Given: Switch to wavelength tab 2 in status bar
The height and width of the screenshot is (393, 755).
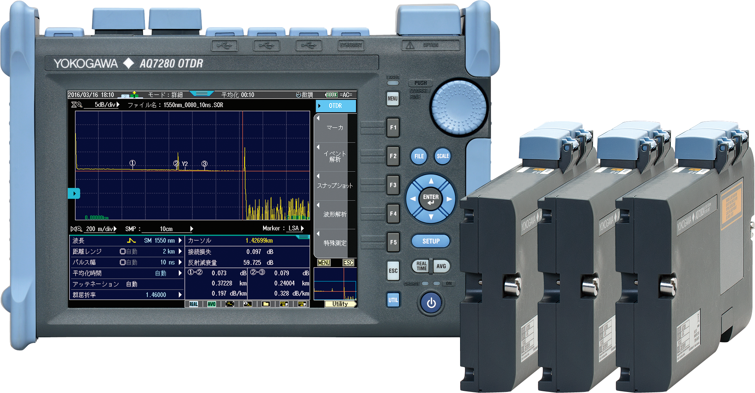Looking at the screenshot, I should click(125, 96).
